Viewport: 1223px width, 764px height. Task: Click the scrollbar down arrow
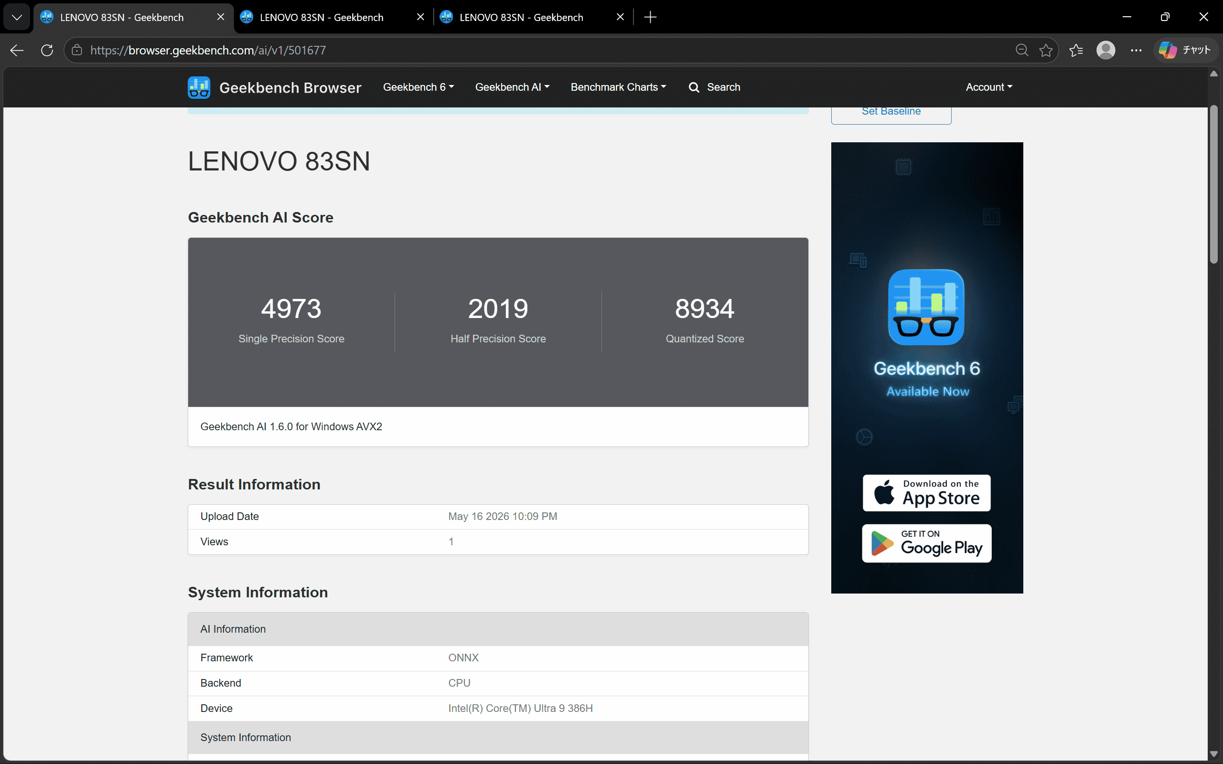click(x=1214, y=754)
